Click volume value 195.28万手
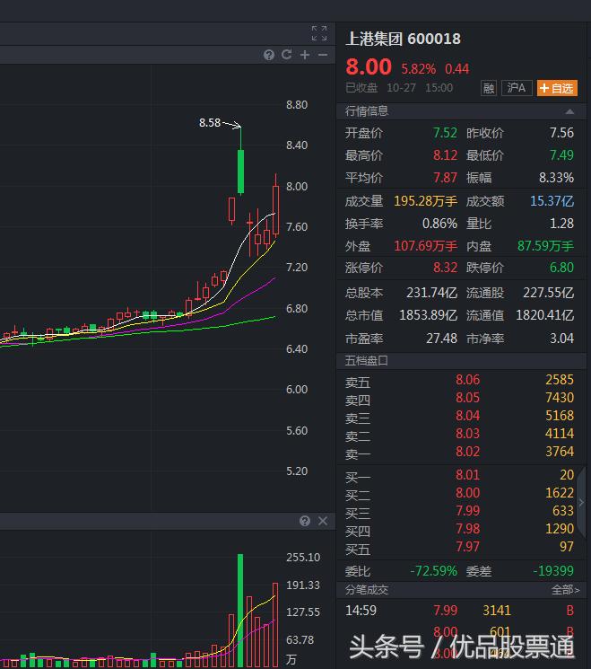 point(425,200)
